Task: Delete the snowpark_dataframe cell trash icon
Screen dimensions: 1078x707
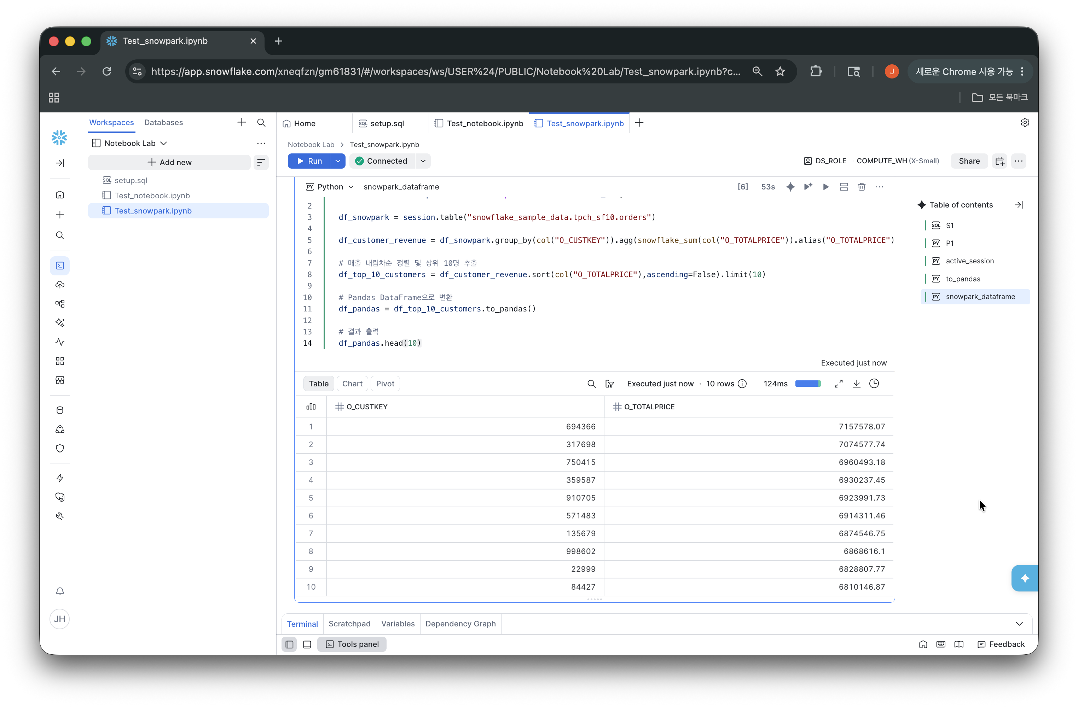Action: (x=862, y=187)
